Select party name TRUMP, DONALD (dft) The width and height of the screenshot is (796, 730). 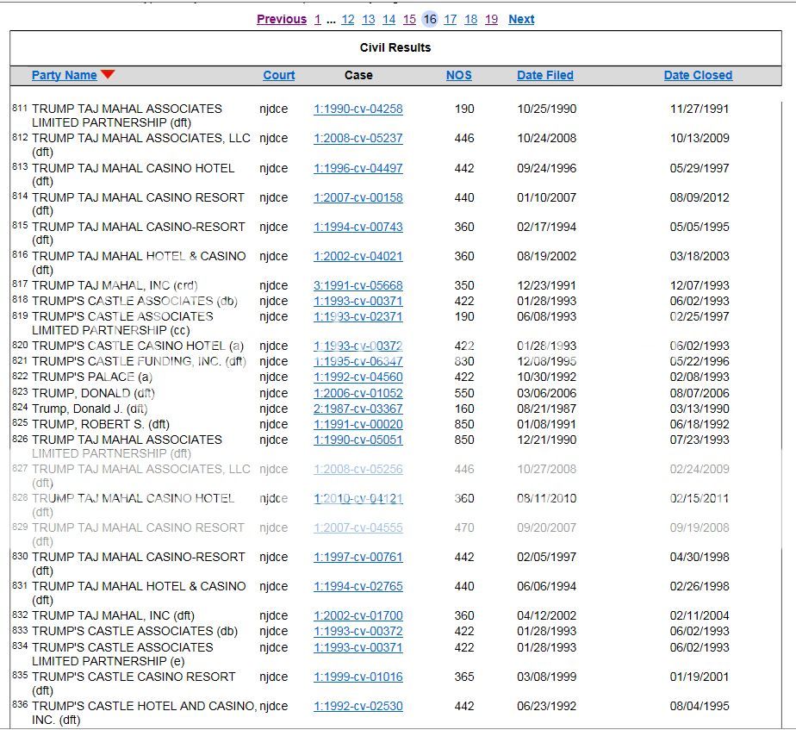click(93, 393)
